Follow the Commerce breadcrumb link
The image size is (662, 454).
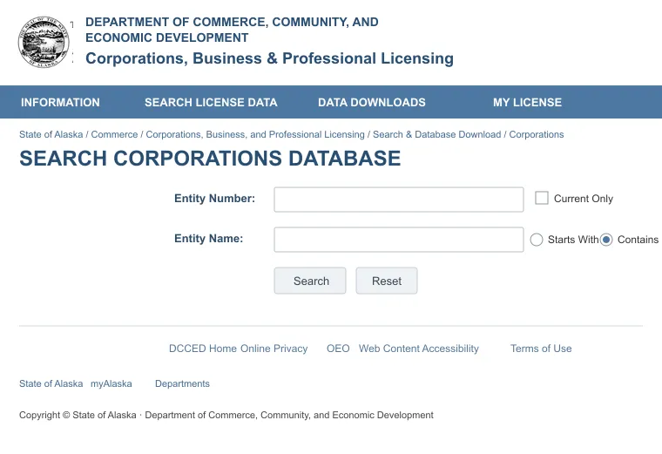coord(114,134)
